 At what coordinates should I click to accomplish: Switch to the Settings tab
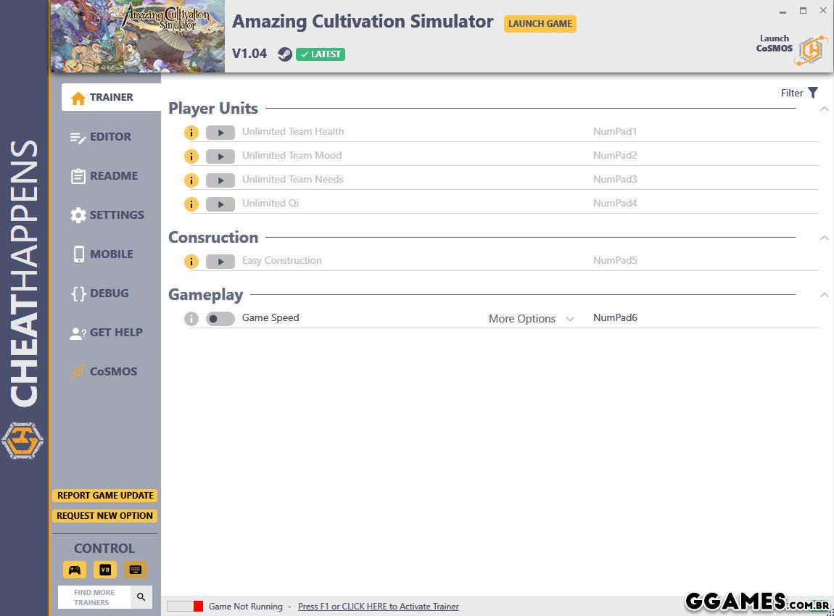pyautogui.click(x=116, y=215)
